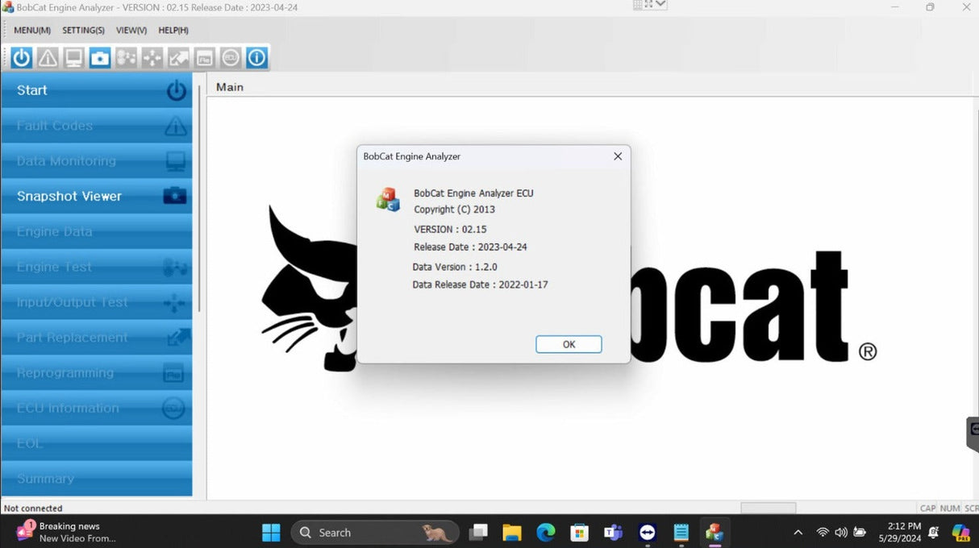The height and width of the screenshot is (548, 979).
Task: Open the MENU(M) menu
Action: [32, 31]
